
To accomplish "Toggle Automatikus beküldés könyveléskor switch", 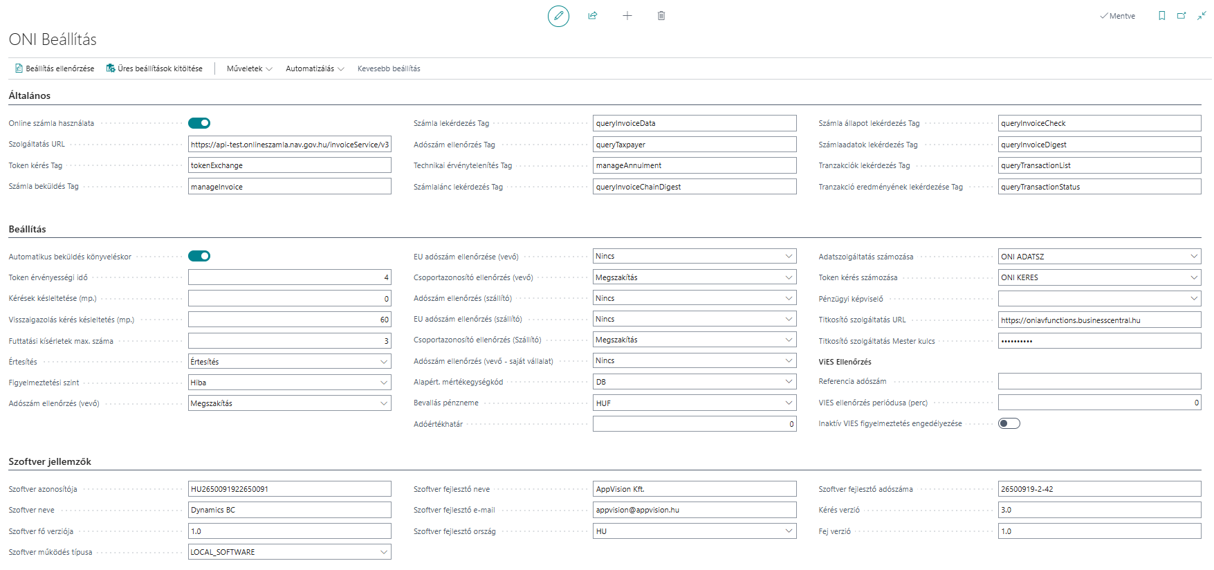I will click(199, 256).
